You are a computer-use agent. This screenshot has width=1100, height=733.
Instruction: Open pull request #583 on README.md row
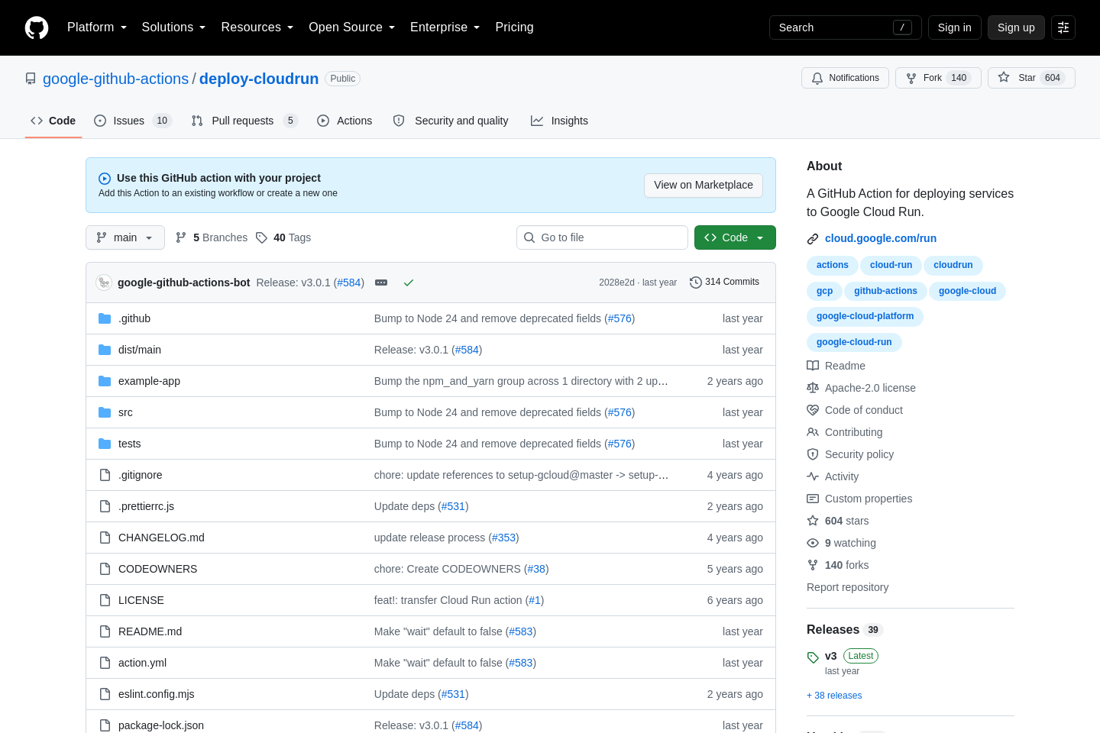(x=521, y=631)
